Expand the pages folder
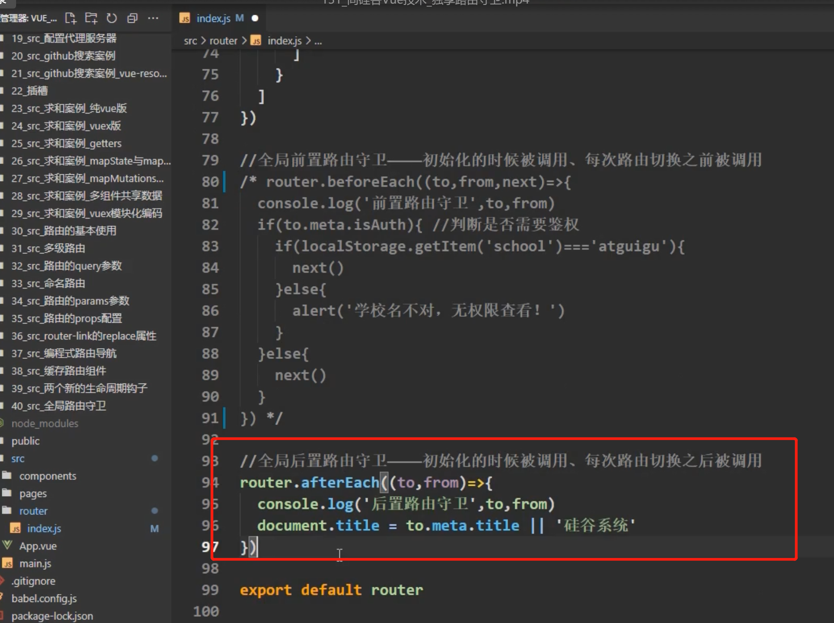The height and width of the screenshot is (623, 834). (33, 494)
